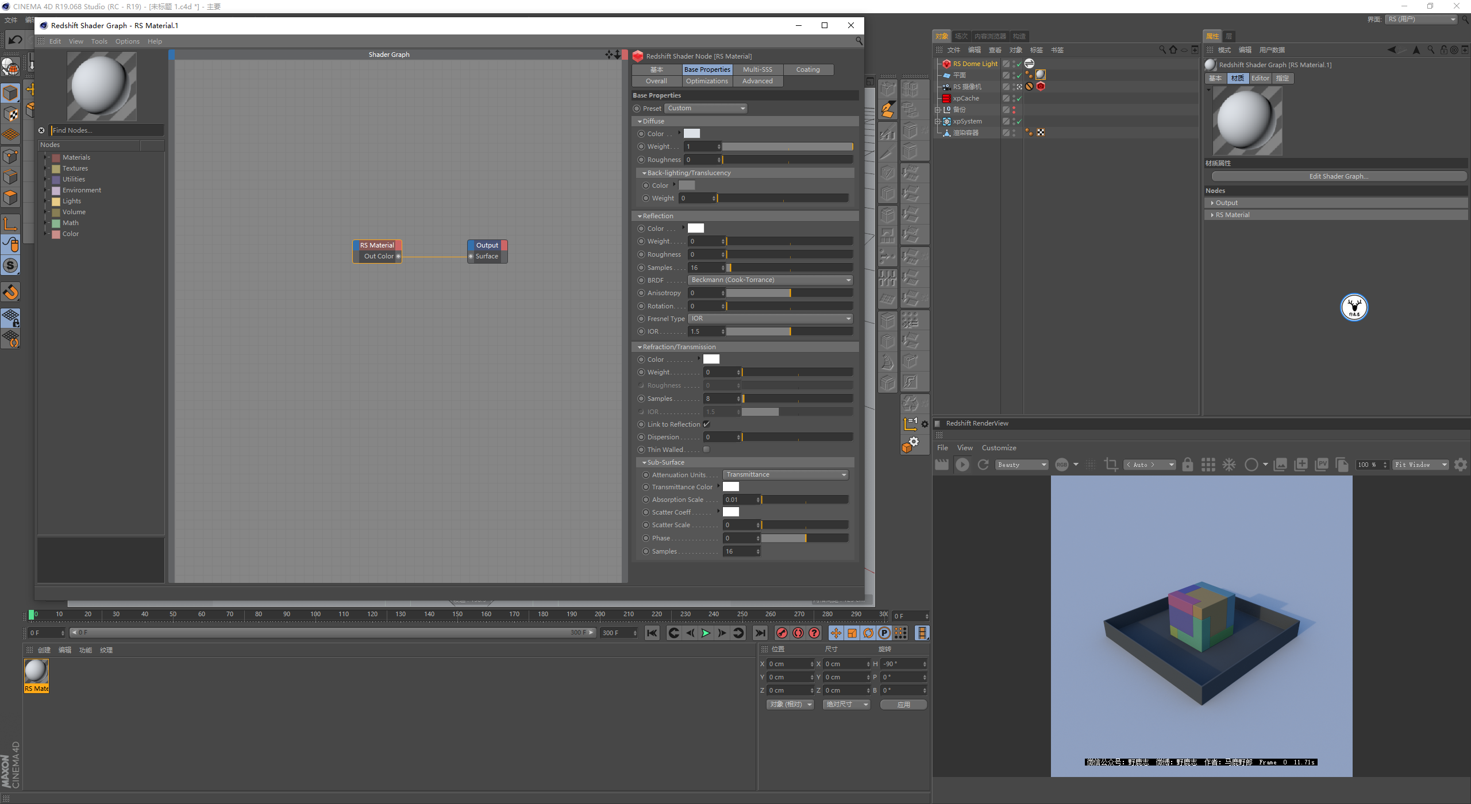Image resolution: width=1471 pixels, height=804 pixels.
Task: Expand the Textures node category
Action: tap(46, 169)
